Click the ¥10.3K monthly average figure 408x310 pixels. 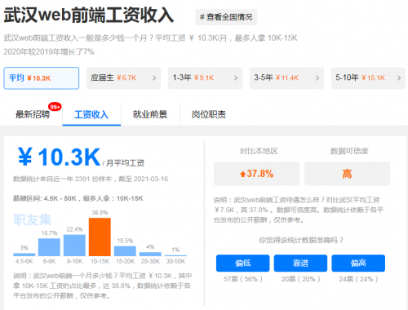pos(60,157)
